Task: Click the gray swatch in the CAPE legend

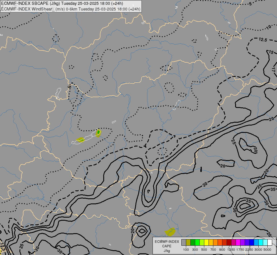Action: [184, 243]
